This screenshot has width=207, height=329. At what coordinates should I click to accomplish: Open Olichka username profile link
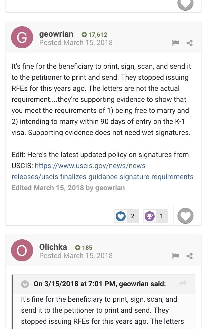(x=53, y=247)
